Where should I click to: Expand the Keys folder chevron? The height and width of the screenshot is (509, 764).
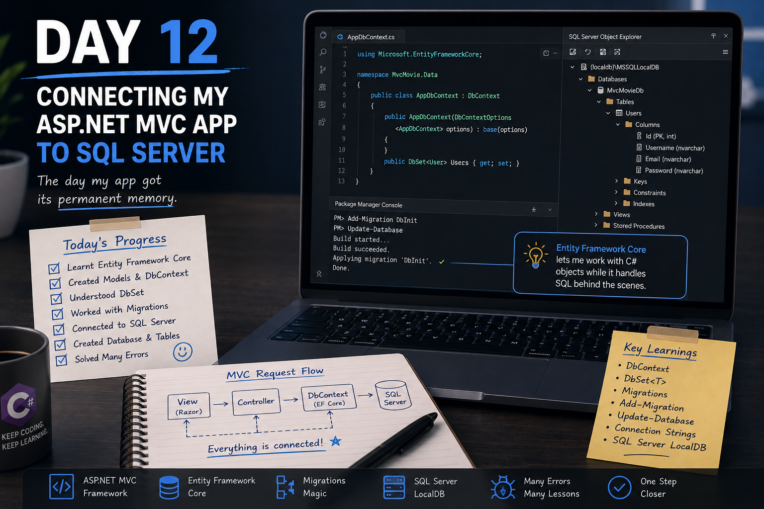click(x=616, y=181)
